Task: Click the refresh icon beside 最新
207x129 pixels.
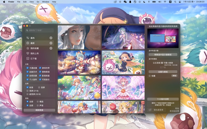Action: click(51, 43)
